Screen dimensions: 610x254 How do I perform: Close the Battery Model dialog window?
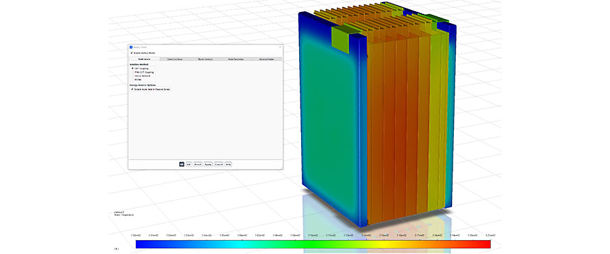click(280, 47)
